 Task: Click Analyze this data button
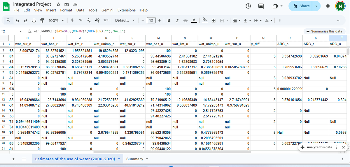pyautogui.click(x=316, y=147)
